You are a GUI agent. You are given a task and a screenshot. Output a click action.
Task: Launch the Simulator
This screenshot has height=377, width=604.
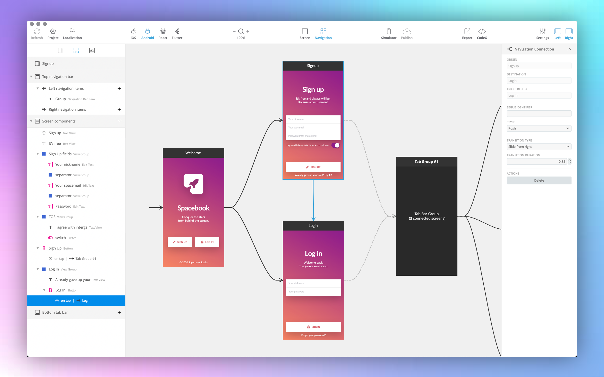click(388, 31)
